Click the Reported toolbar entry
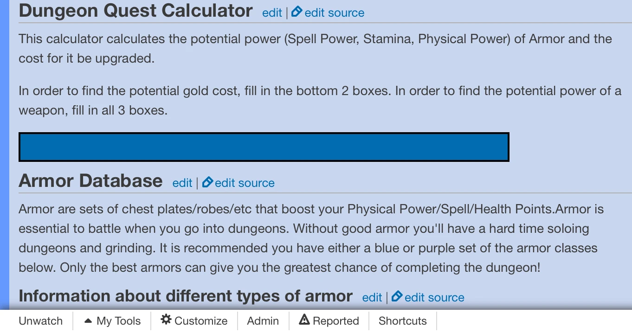 click(336, 320)
